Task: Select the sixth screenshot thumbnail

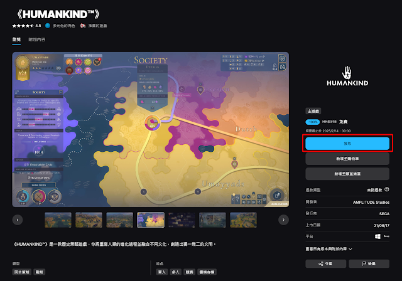Action: 212,220
